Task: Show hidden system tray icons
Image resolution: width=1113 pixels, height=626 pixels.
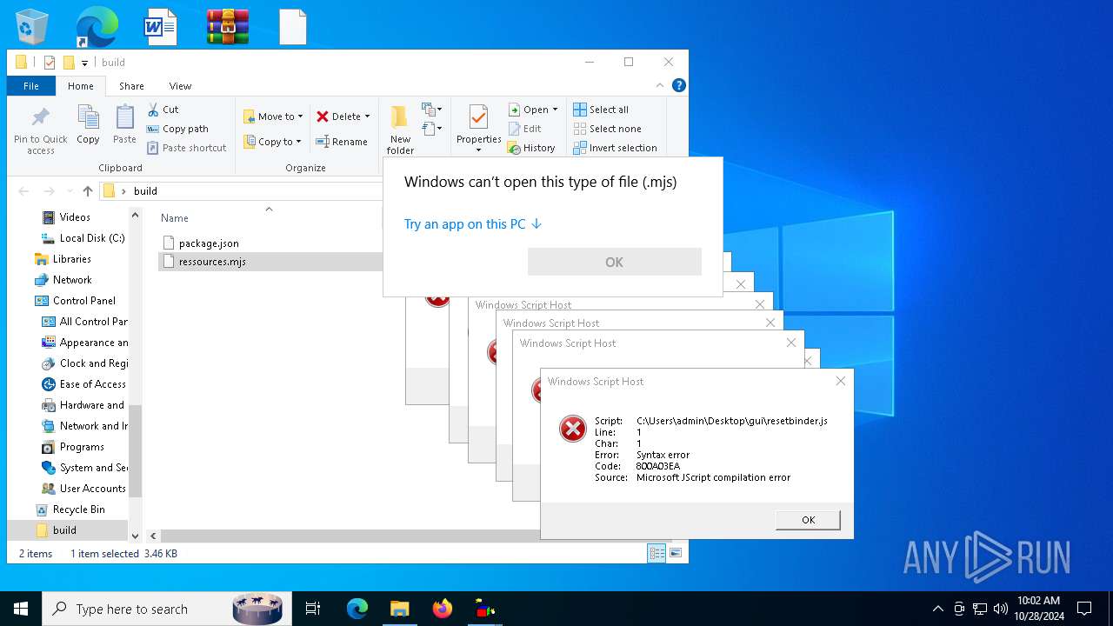Action: (937, 609)
